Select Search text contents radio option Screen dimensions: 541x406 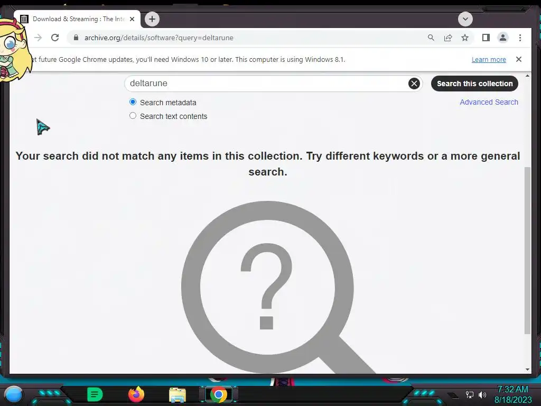point(133,116)
